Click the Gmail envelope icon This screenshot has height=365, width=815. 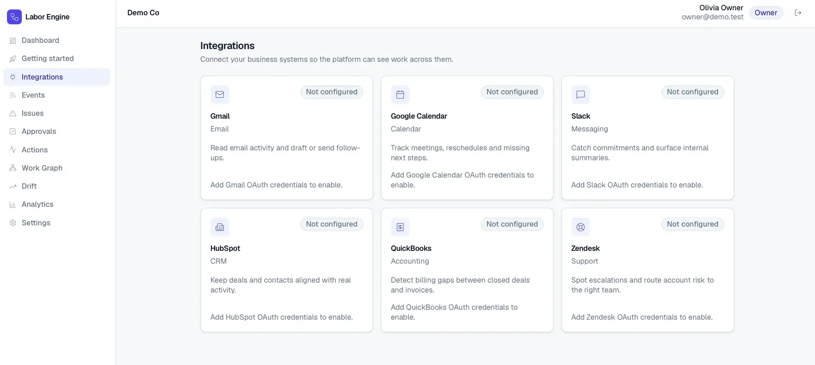point(220,95)
